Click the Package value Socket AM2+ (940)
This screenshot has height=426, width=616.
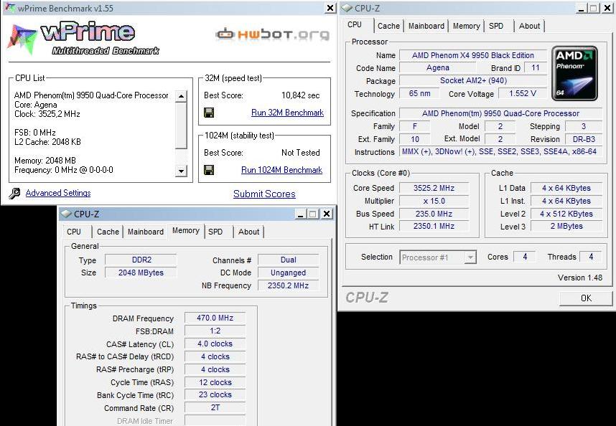pyautogui.click(x=472, y=81)
